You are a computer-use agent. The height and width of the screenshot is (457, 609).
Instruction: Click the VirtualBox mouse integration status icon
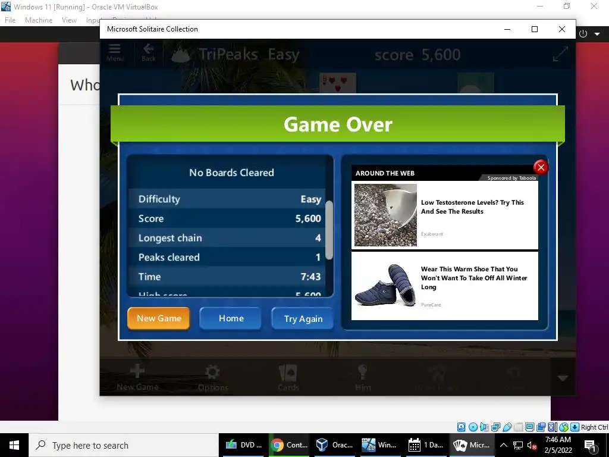tap(564, 427)
